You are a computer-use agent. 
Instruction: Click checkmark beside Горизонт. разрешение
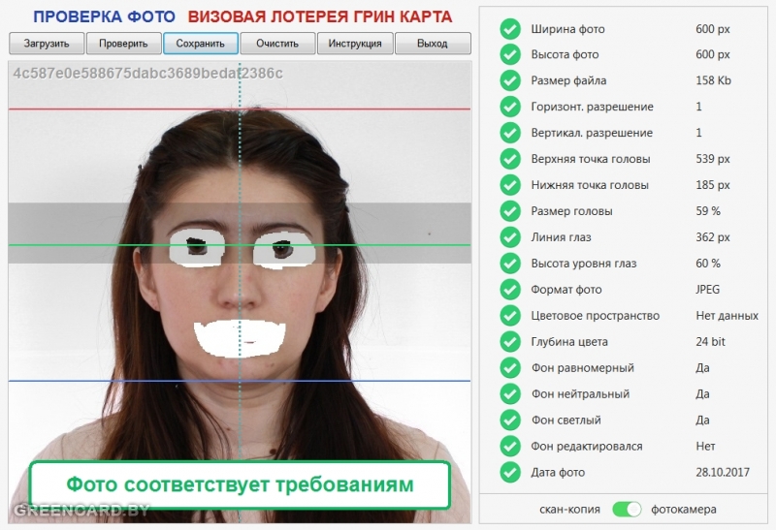tap(510, 107)
